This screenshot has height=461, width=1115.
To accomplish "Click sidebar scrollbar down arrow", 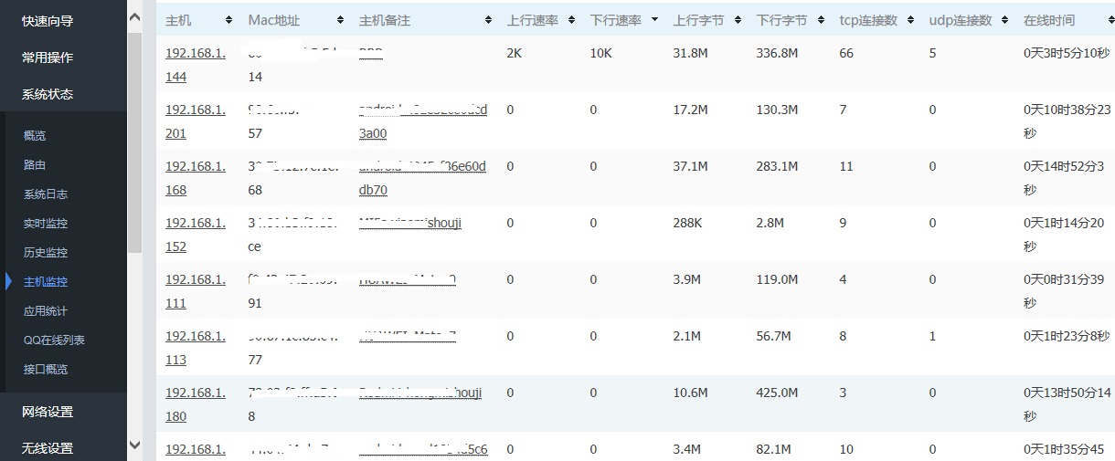I will 135,445.
